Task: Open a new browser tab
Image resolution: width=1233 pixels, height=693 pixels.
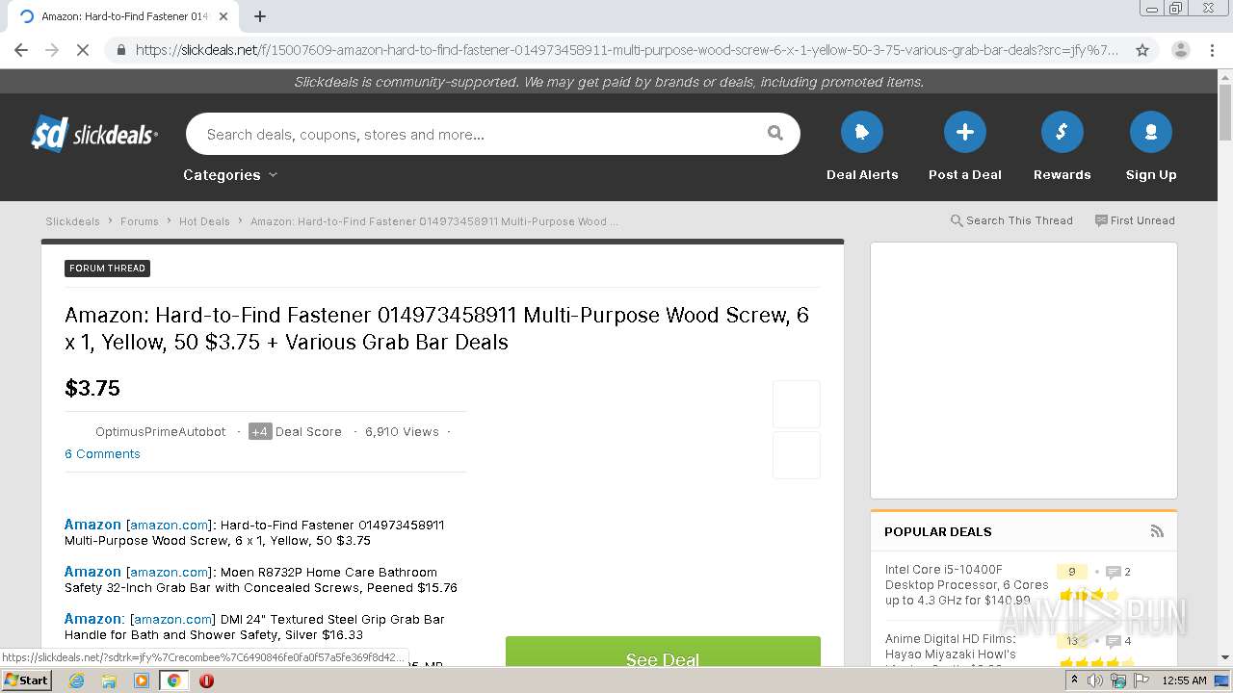Action: pos(260,16)
